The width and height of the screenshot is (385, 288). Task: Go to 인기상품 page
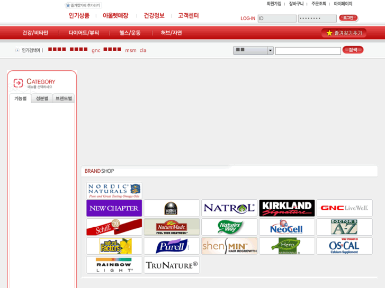coord(79,16)
